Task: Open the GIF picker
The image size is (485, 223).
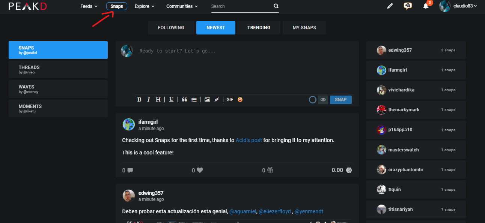Action: tap(230, 100)
